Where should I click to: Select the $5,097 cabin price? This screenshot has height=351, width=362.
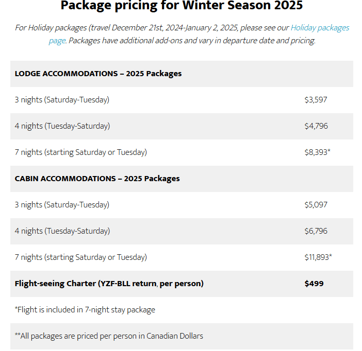(x=316, y=205)
